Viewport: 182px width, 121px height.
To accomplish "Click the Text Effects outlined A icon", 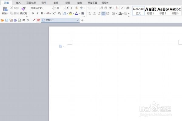I will [x=65, y=13].
